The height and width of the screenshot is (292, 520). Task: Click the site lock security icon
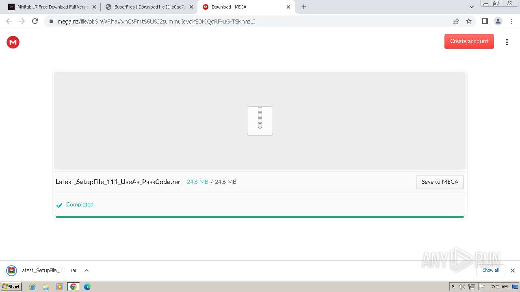point(51,21)
